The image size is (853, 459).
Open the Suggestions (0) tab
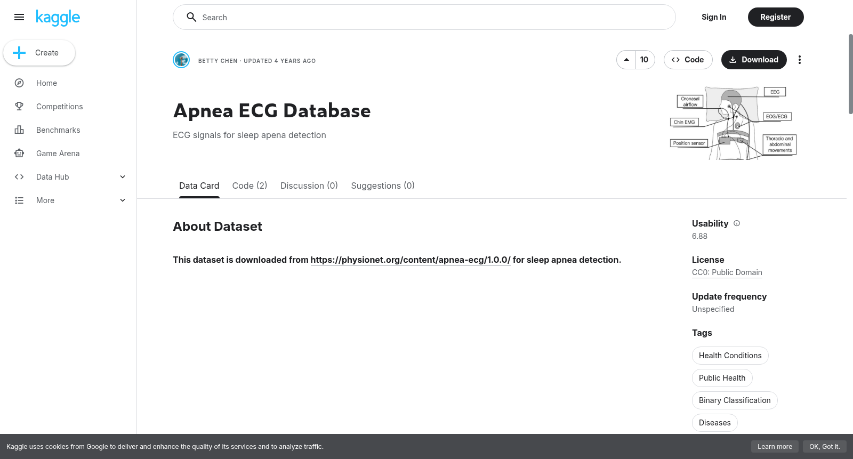383,186
